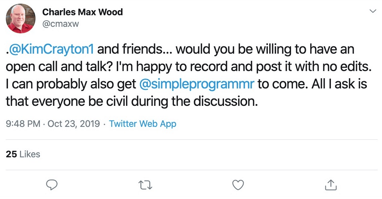Viewport: 382px width, 199px height.
Task: Open the @cmaxw handle link
Action: point(61,24)
